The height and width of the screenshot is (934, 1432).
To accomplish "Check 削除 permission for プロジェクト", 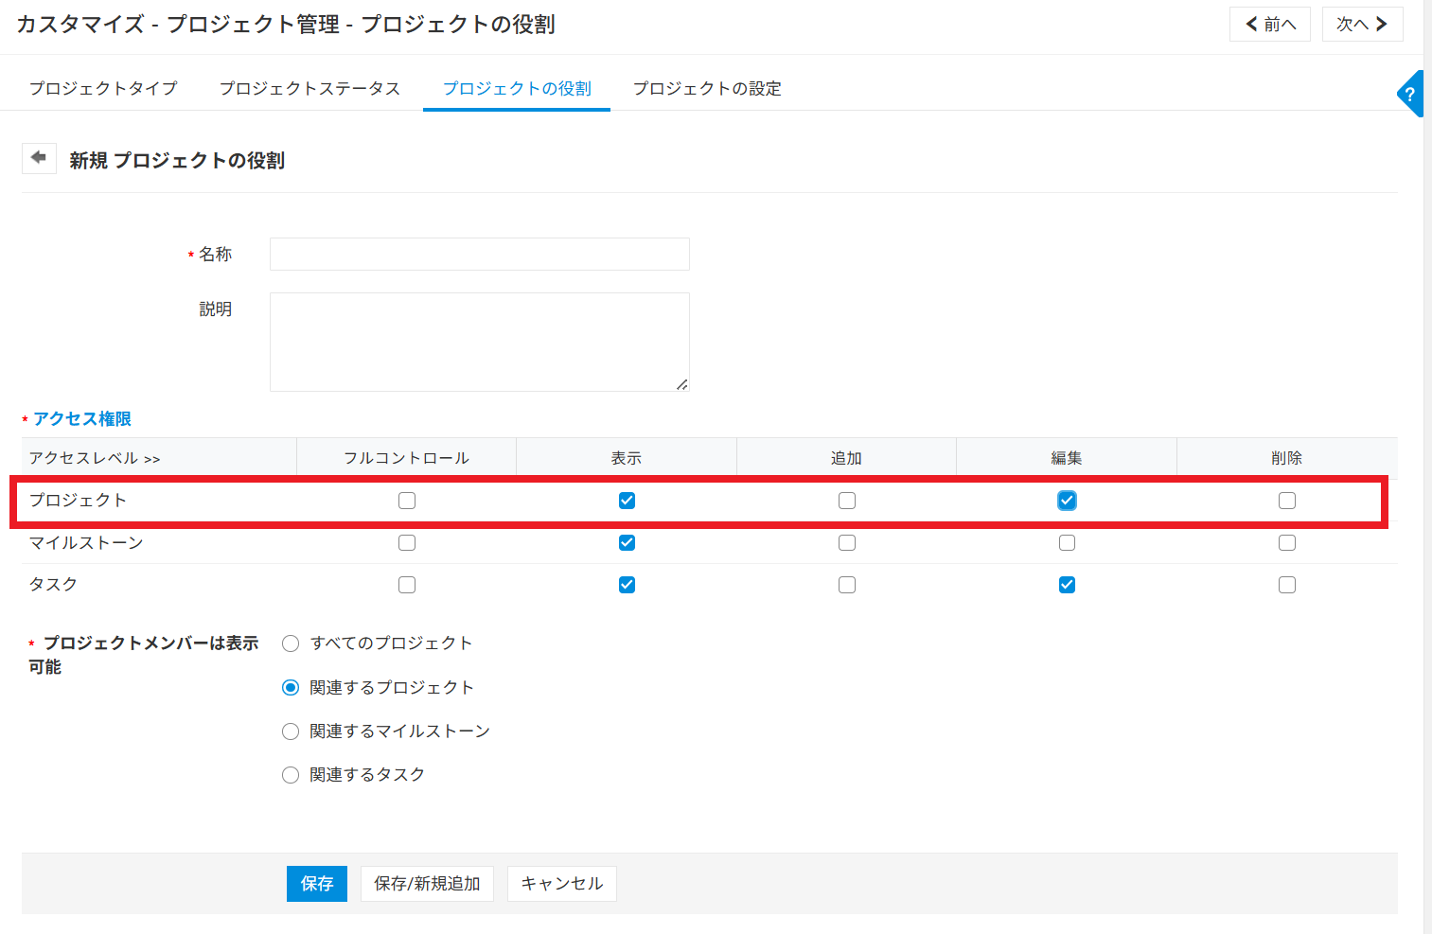I will click(x=1287, y=501).
